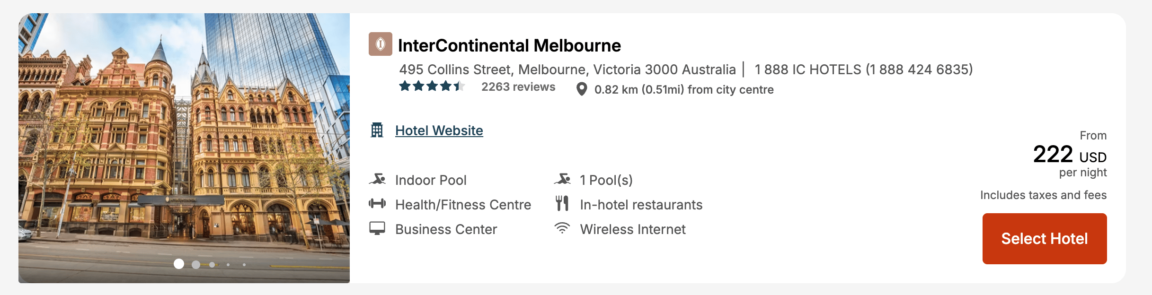This screenshot has width=1152, height=295.
Task: Click the location pin icon
Action: 582,89
